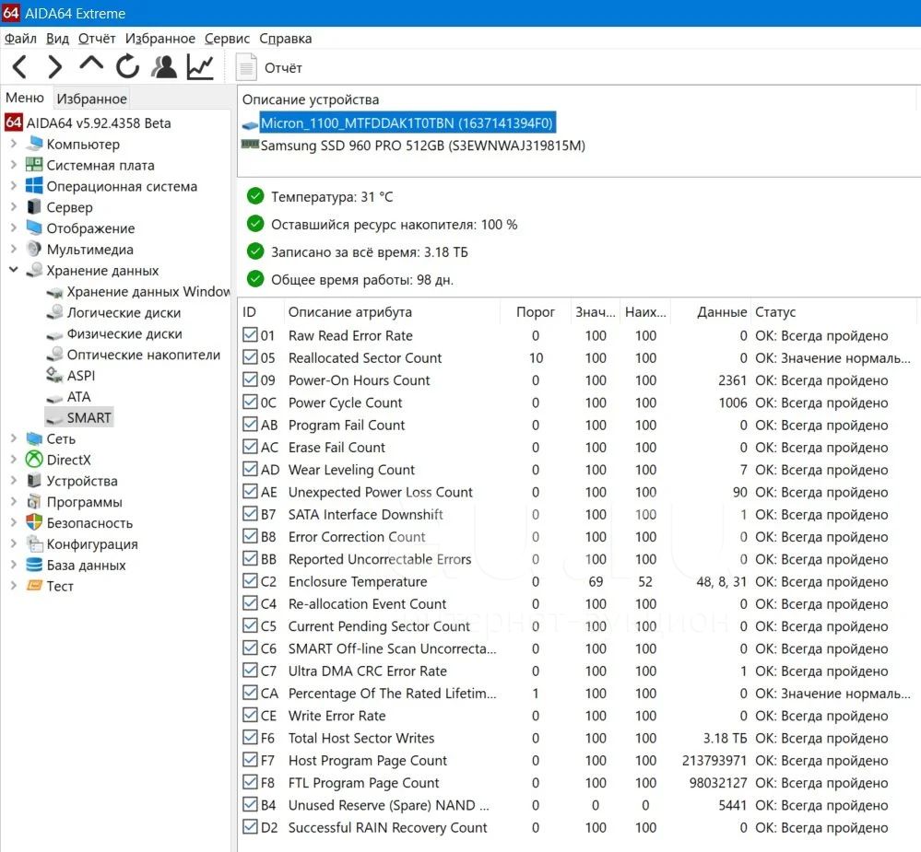Expand the Системная плата tree node

(14, 165)
